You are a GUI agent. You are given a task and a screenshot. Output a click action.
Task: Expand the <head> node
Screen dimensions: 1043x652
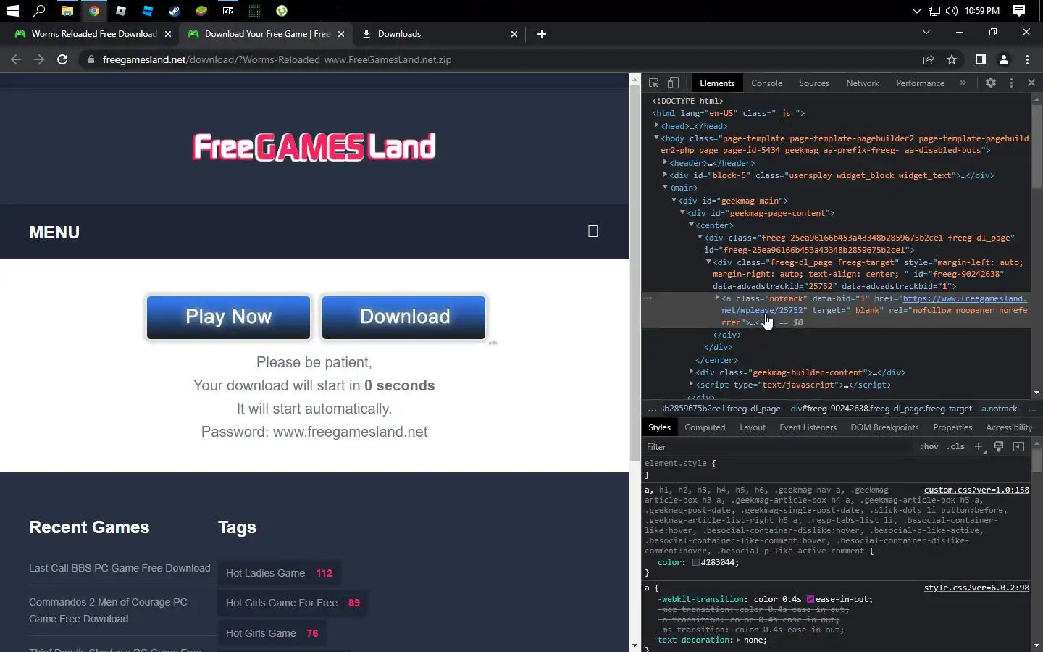coord(656,125)
